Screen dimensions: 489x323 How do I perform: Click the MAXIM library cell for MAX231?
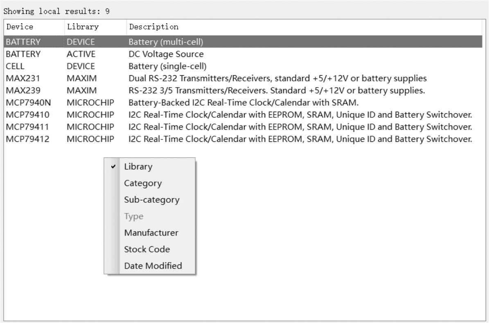81,79
